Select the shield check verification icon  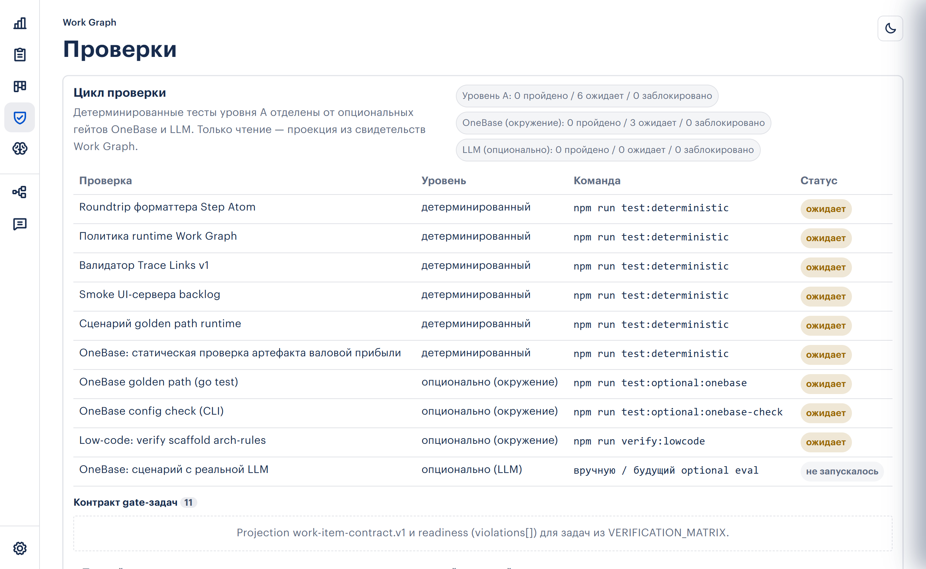click(20, 117)
